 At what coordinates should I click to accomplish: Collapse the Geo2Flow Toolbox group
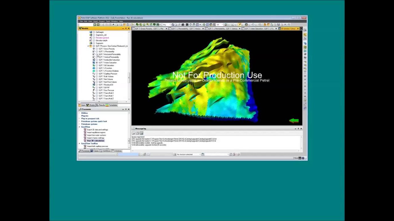pos(79,143)
